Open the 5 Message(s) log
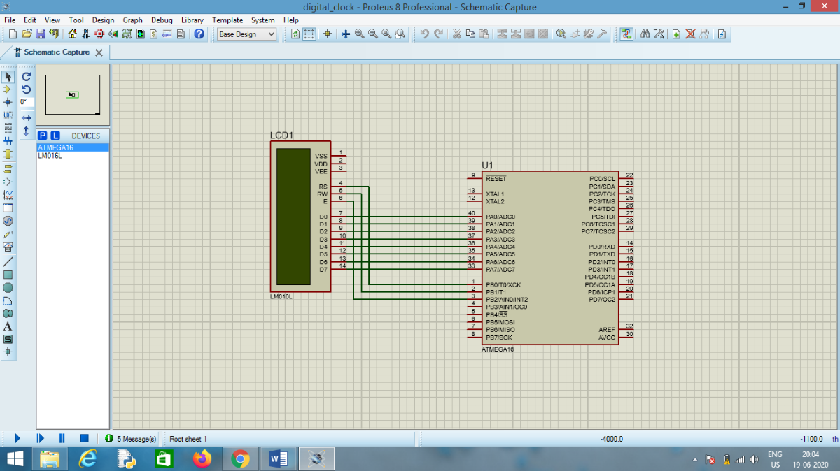840x471 pixels. [x=131, y=439]
